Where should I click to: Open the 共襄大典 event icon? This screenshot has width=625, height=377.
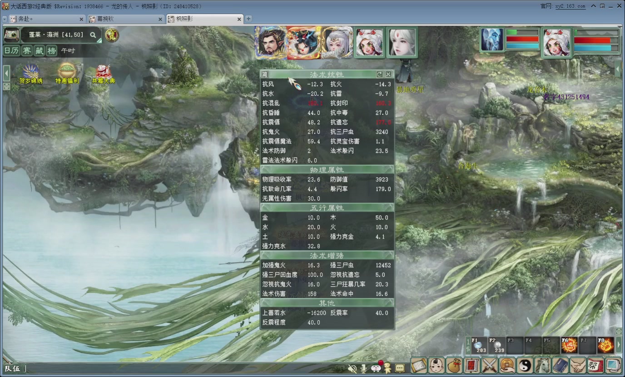tap(104, 74)
